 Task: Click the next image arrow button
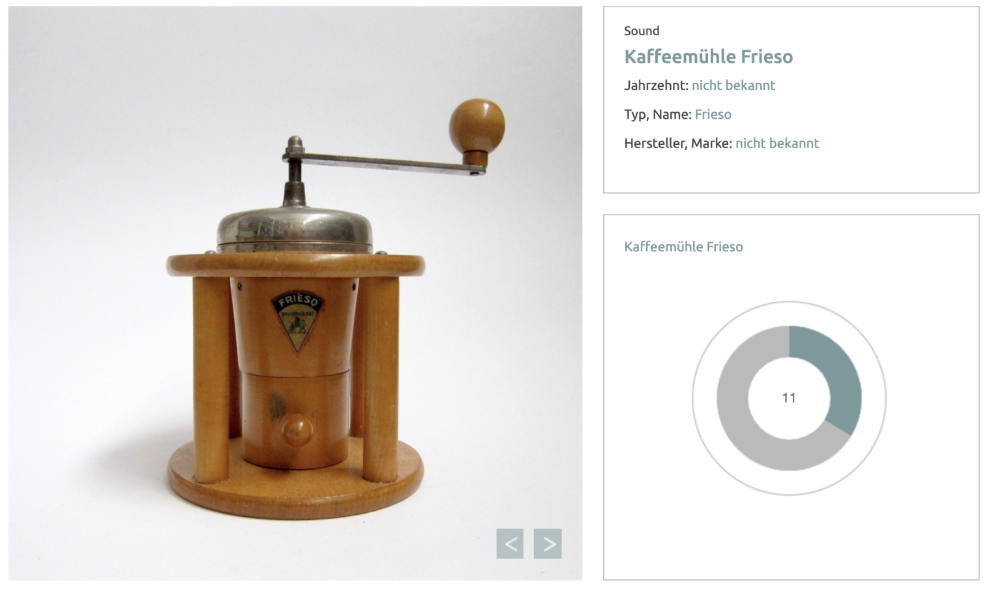point(548,543)
